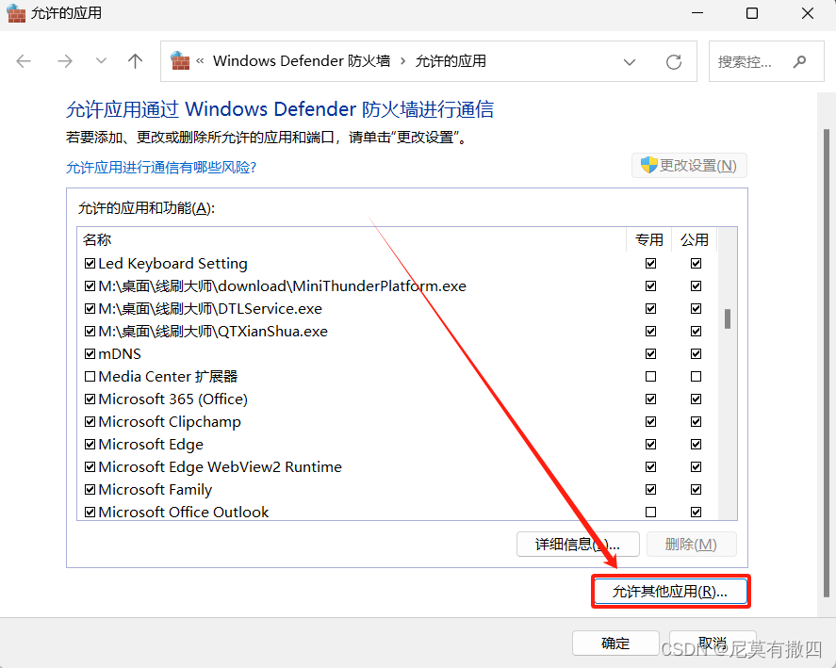Toggle the DTLService.exe entry checkbox

tap(90, 309)
